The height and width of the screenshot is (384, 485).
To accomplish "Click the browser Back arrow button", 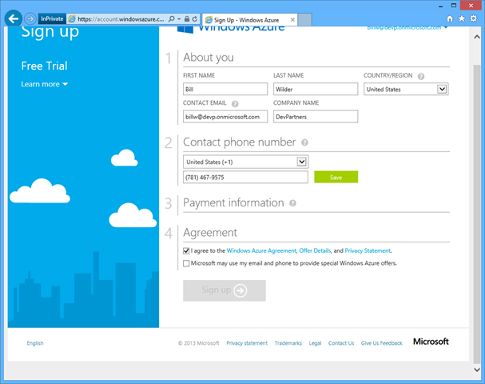I will (14, 18).
